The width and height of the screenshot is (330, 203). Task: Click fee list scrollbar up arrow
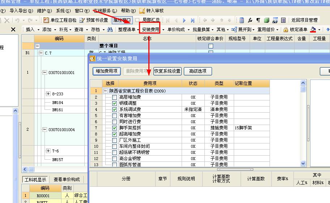(303, 83)
